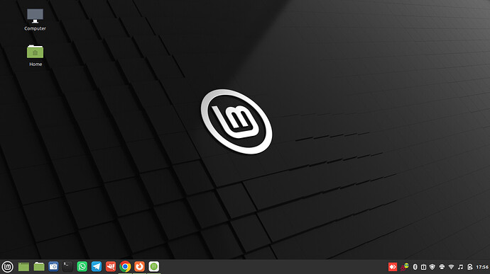Click the removable drives tray icon

click(470, 267)
